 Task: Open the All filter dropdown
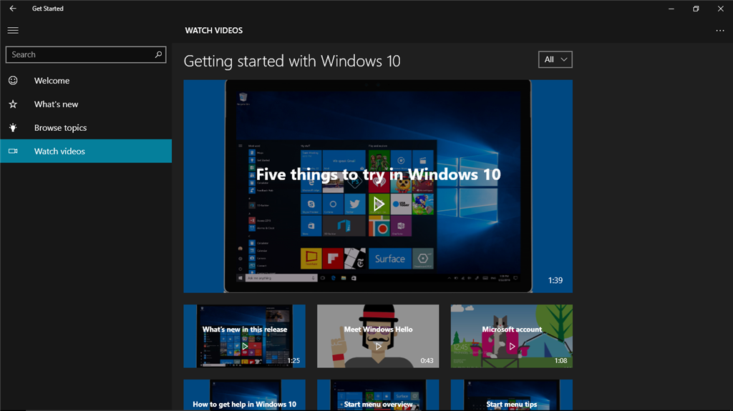[555, 59]
